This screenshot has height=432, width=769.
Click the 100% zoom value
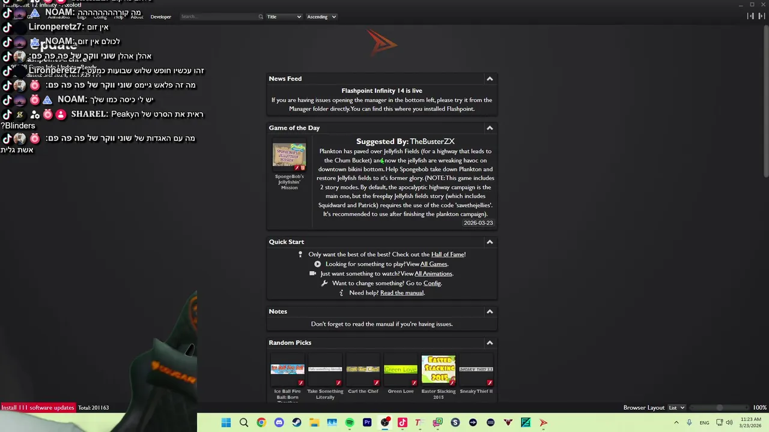click(x=759, y=407)
